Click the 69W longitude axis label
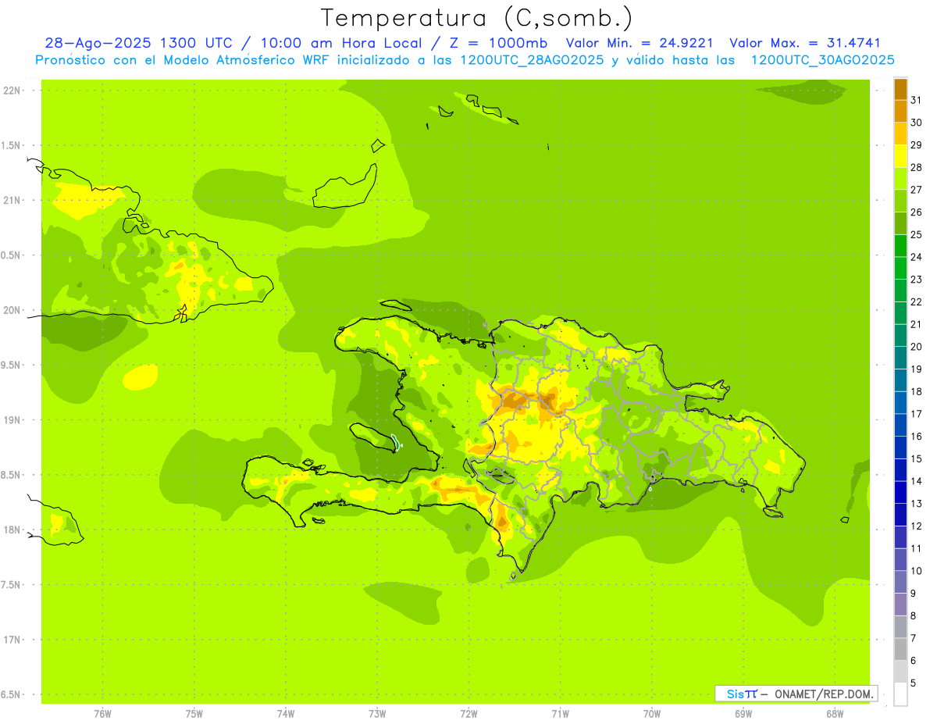 click(743, 713)
